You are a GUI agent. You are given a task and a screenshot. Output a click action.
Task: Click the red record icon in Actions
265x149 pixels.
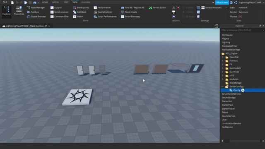[178, 7]
